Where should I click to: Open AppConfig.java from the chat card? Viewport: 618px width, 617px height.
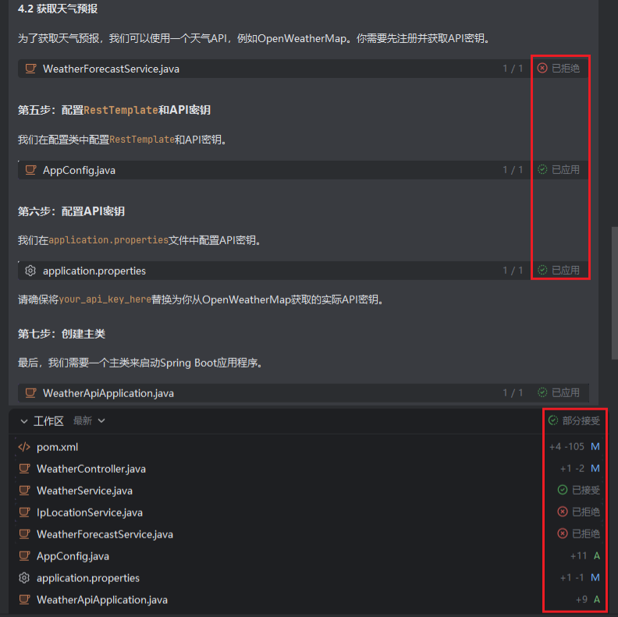coord(79,170)
